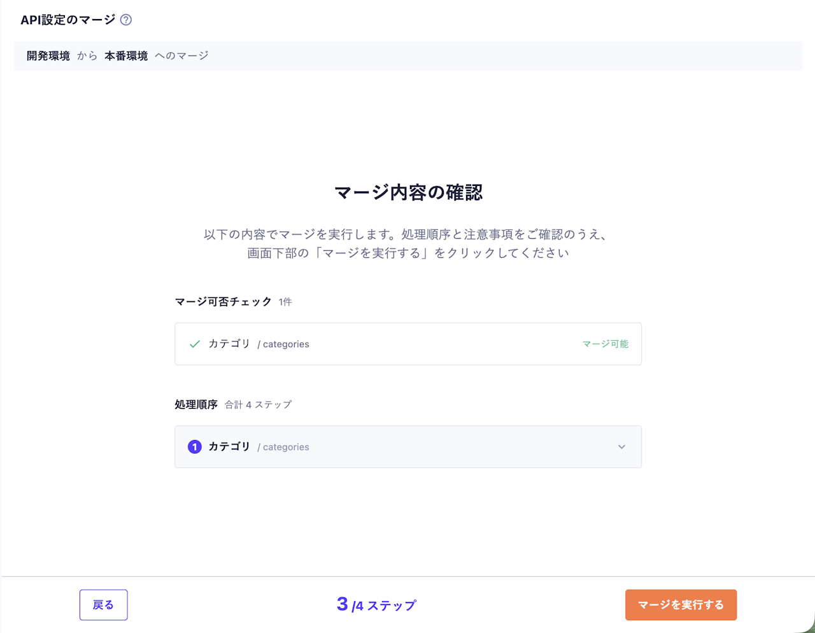Click the 本番環境 label in the banner
This screenshot has height=633, width=815.
point(126,56)
